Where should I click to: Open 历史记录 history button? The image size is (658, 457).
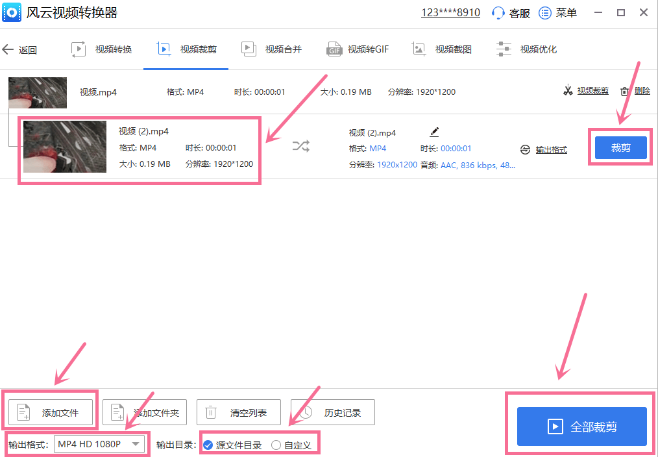333,412
